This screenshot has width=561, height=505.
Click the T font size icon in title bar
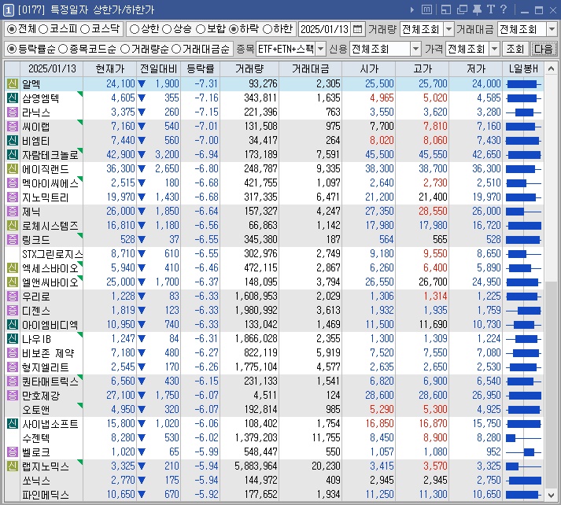coord(490,9)
